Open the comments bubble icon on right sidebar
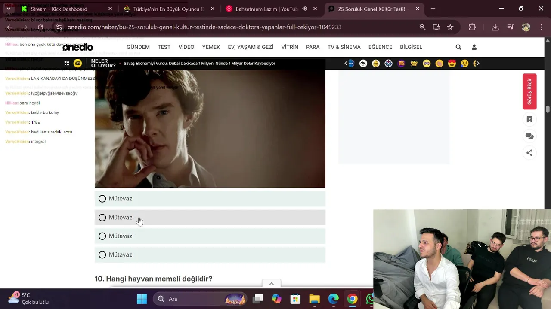The width and height of the screenshot is (551, 309). click(x=529, y=136)
